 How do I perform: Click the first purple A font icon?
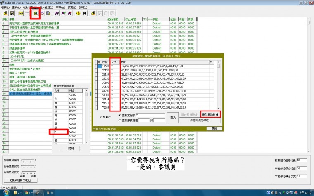tap(57, 13)
